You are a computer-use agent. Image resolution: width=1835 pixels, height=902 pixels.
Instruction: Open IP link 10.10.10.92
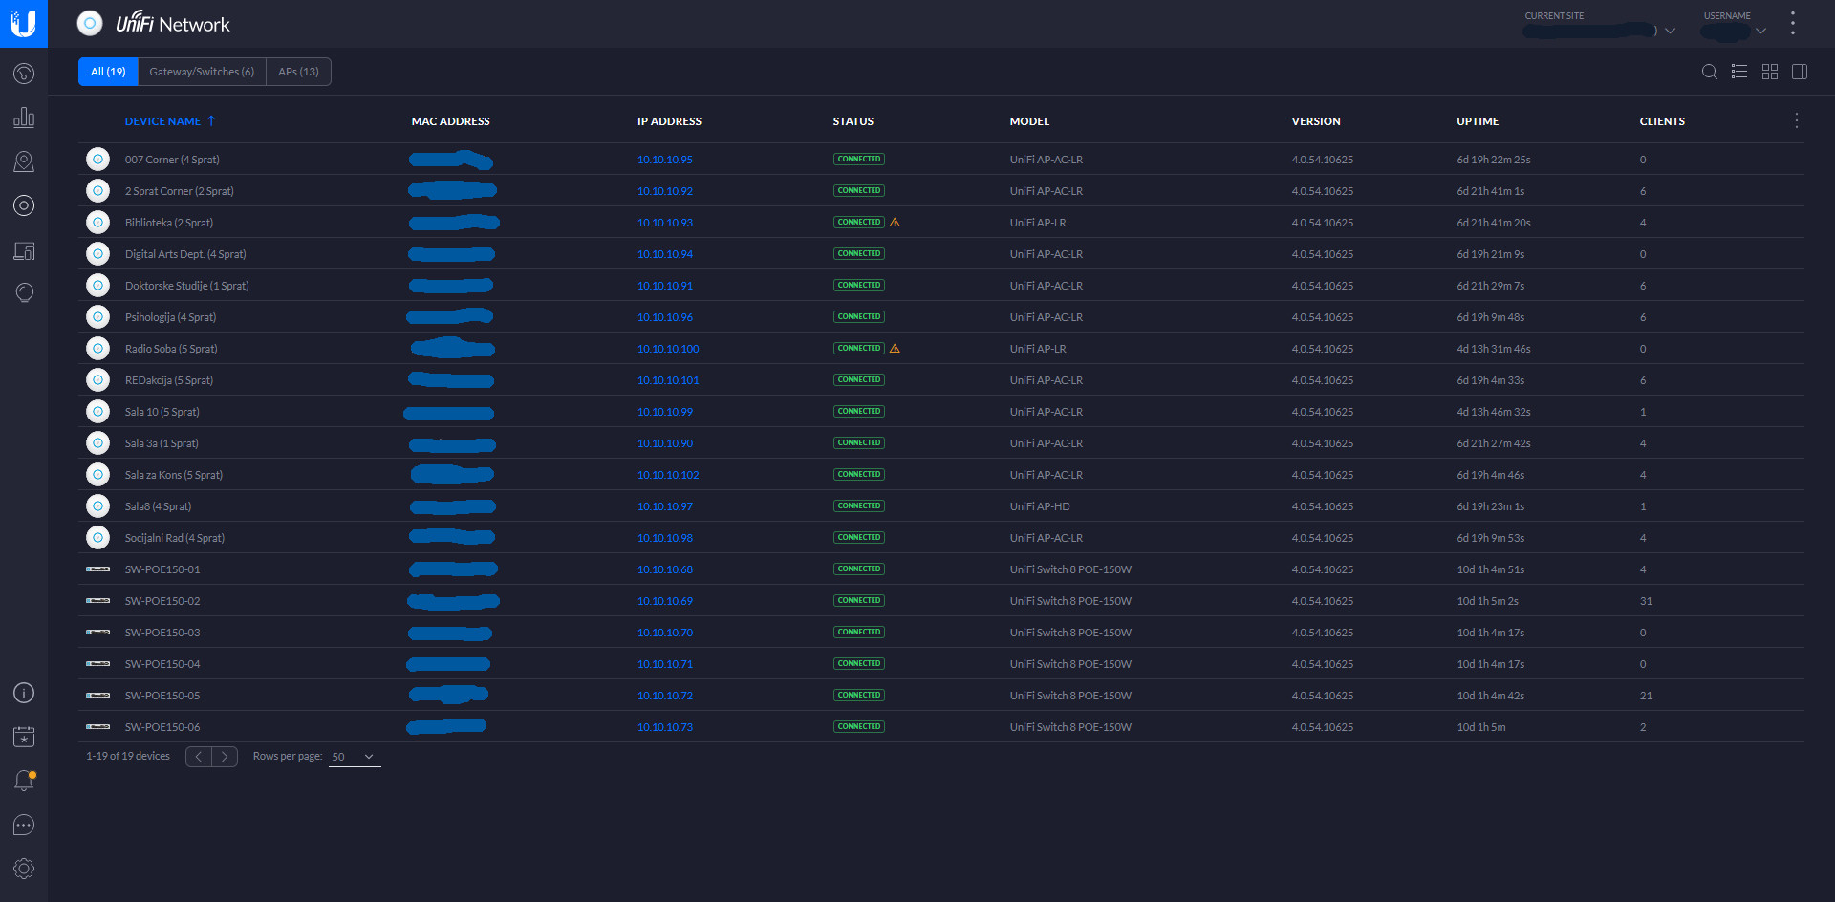click(665, 191)
